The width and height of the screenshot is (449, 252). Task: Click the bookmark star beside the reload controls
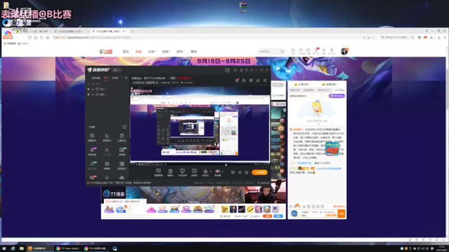[48, 38]
